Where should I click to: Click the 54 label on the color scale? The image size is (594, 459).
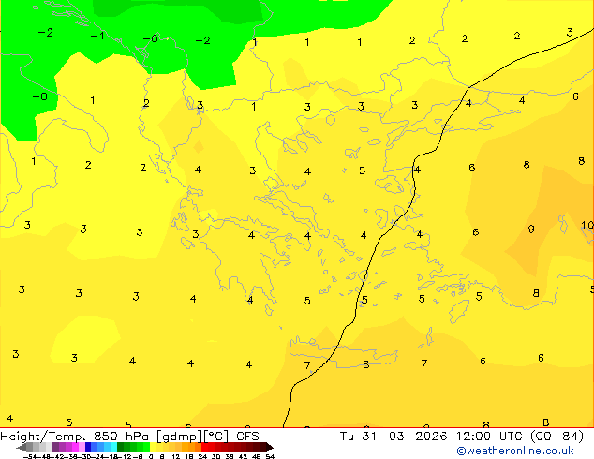tap(270, 456)
